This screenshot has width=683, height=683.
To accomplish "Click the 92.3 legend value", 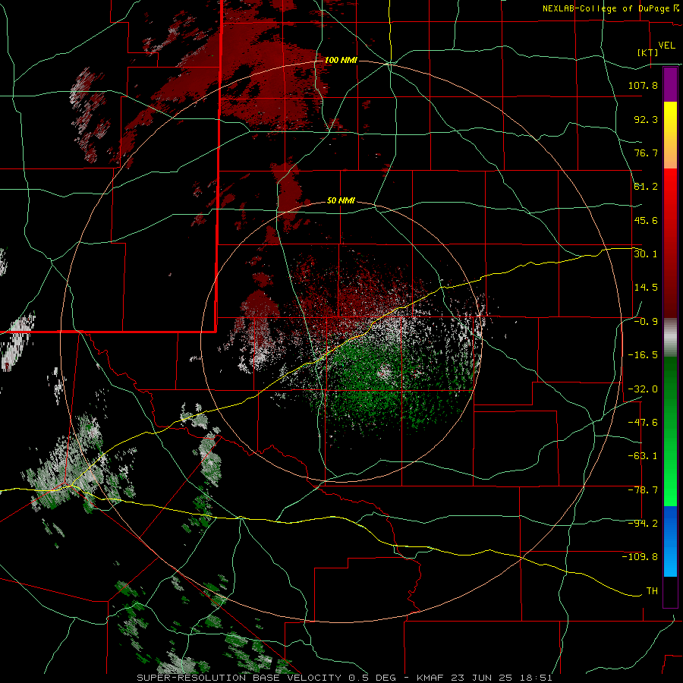I will (x=646, y=119).
